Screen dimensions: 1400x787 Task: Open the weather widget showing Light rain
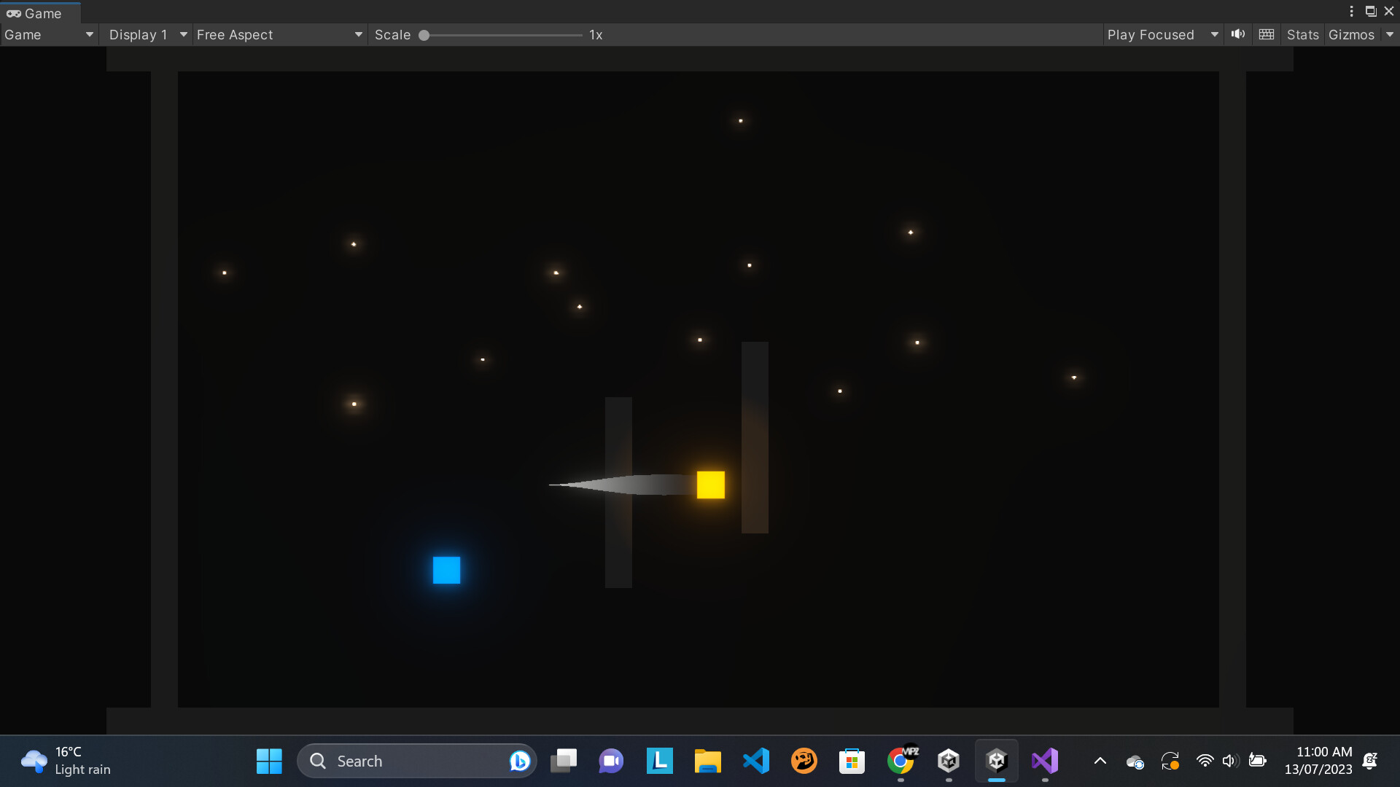tap(66, 760)
